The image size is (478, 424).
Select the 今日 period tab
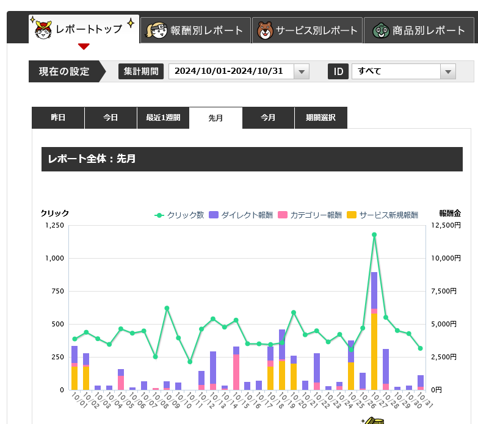tap(110, 118)
